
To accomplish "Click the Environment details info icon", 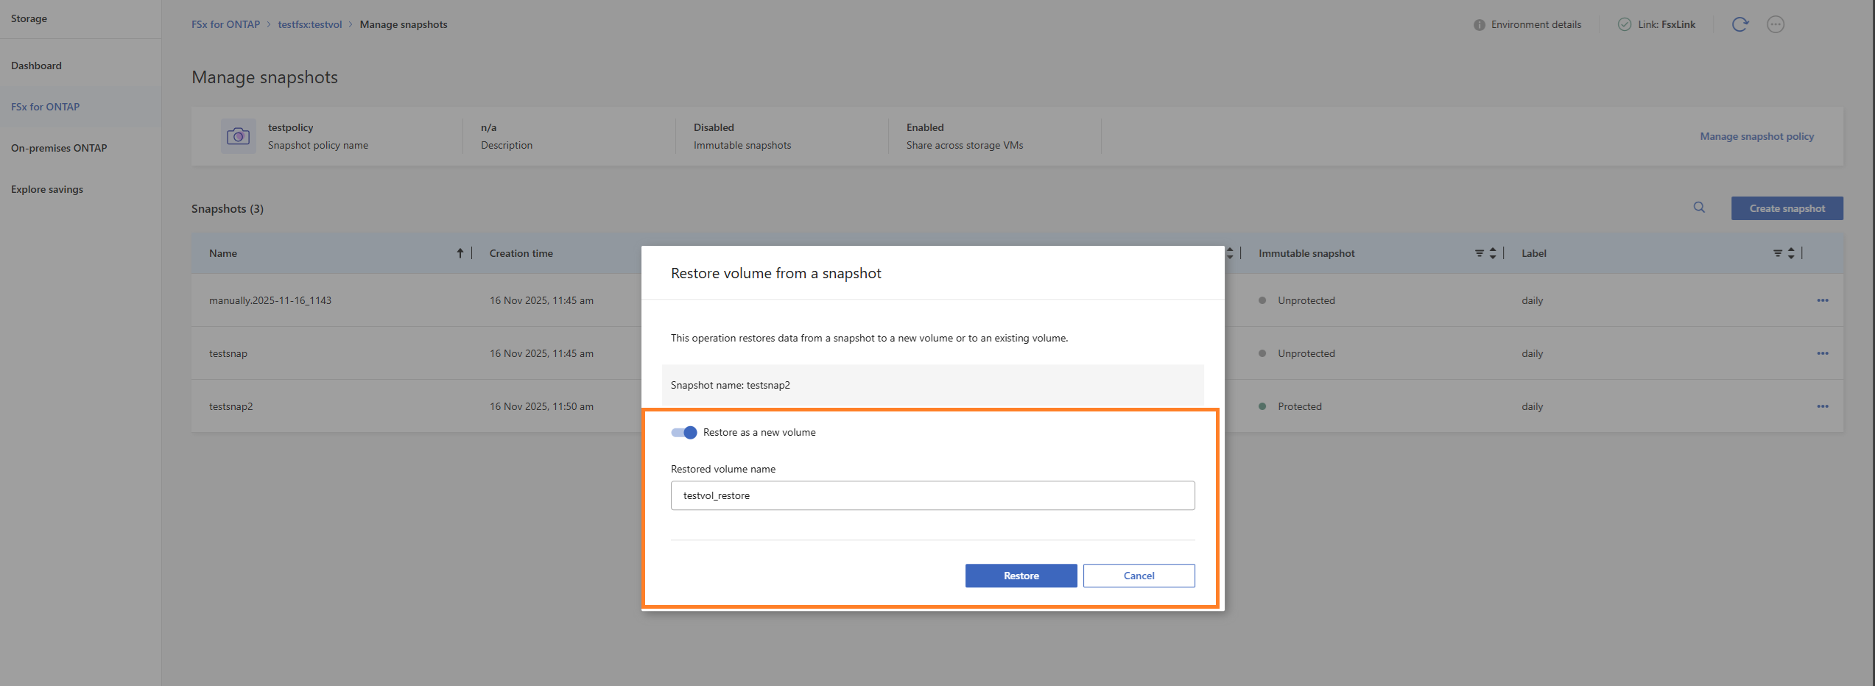I will tap(1479, 25).
